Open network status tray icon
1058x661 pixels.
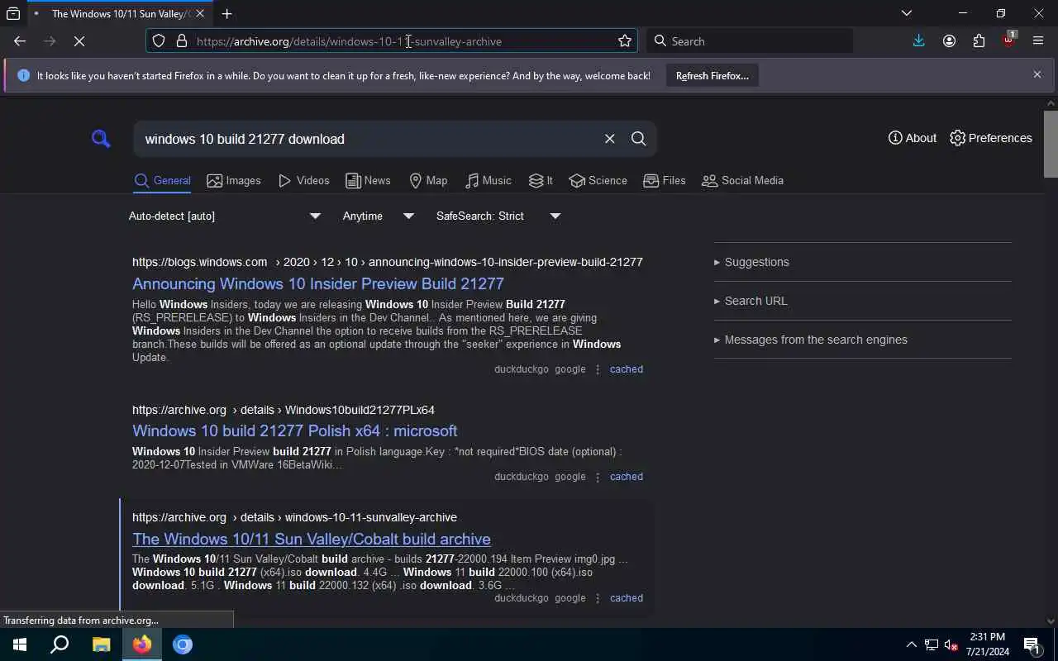pyautogui.click(x=932, y=644)
